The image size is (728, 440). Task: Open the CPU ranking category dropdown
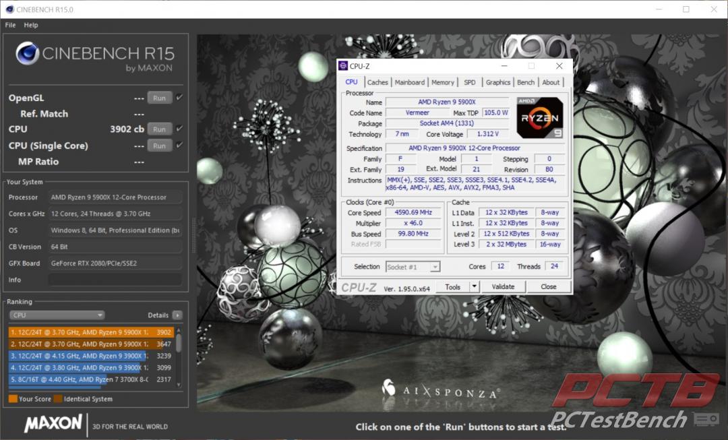pos(57,315)
